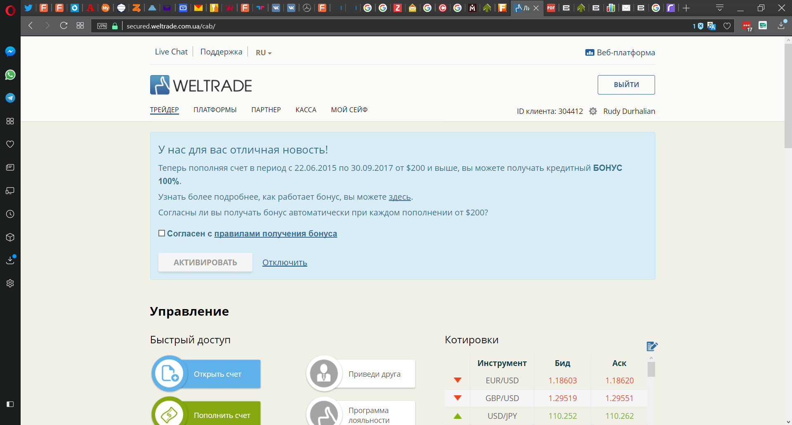792x425 pixels.
Task: Switch to the Twitter tab
Action: point(28,8)
